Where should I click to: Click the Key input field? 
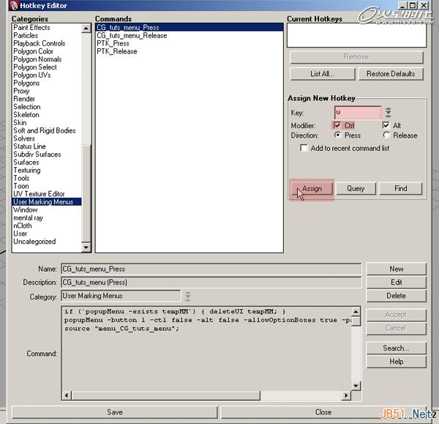pyautogui.click(x=358, y=112)
